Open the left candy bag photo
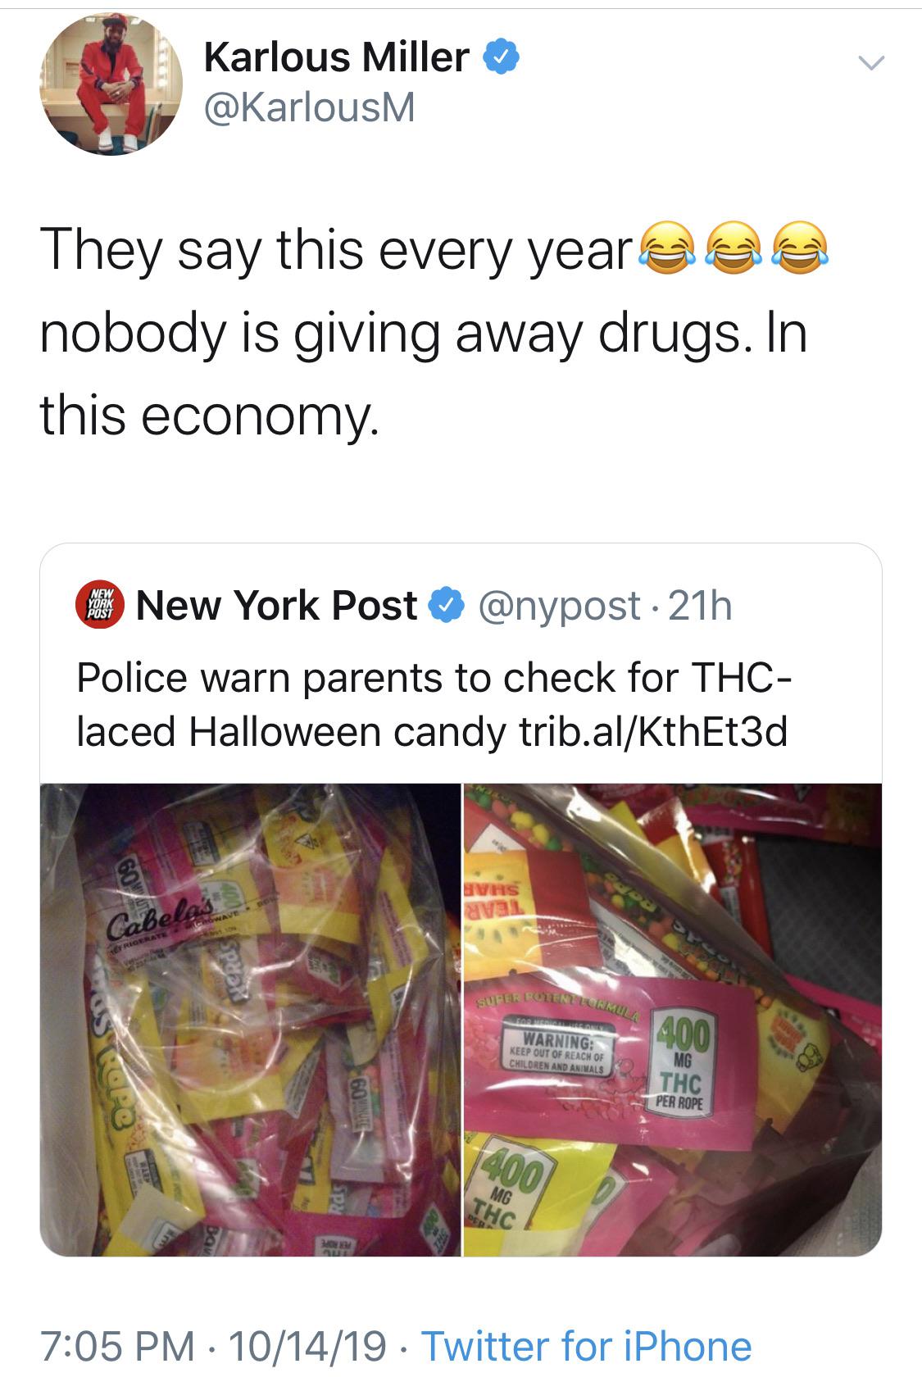 pos(250,1020)
